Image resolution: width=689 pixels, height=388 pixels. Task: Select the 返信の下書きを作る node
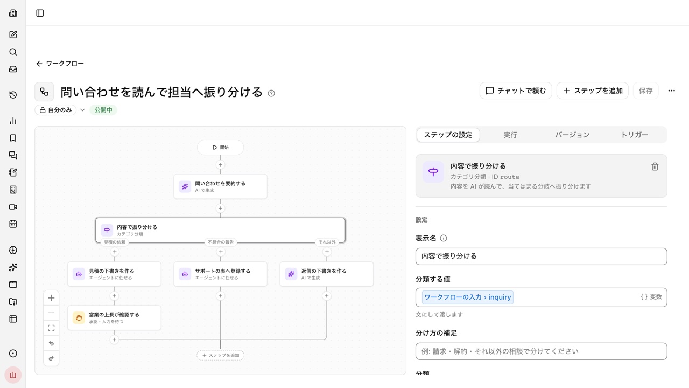pos(326,274)
